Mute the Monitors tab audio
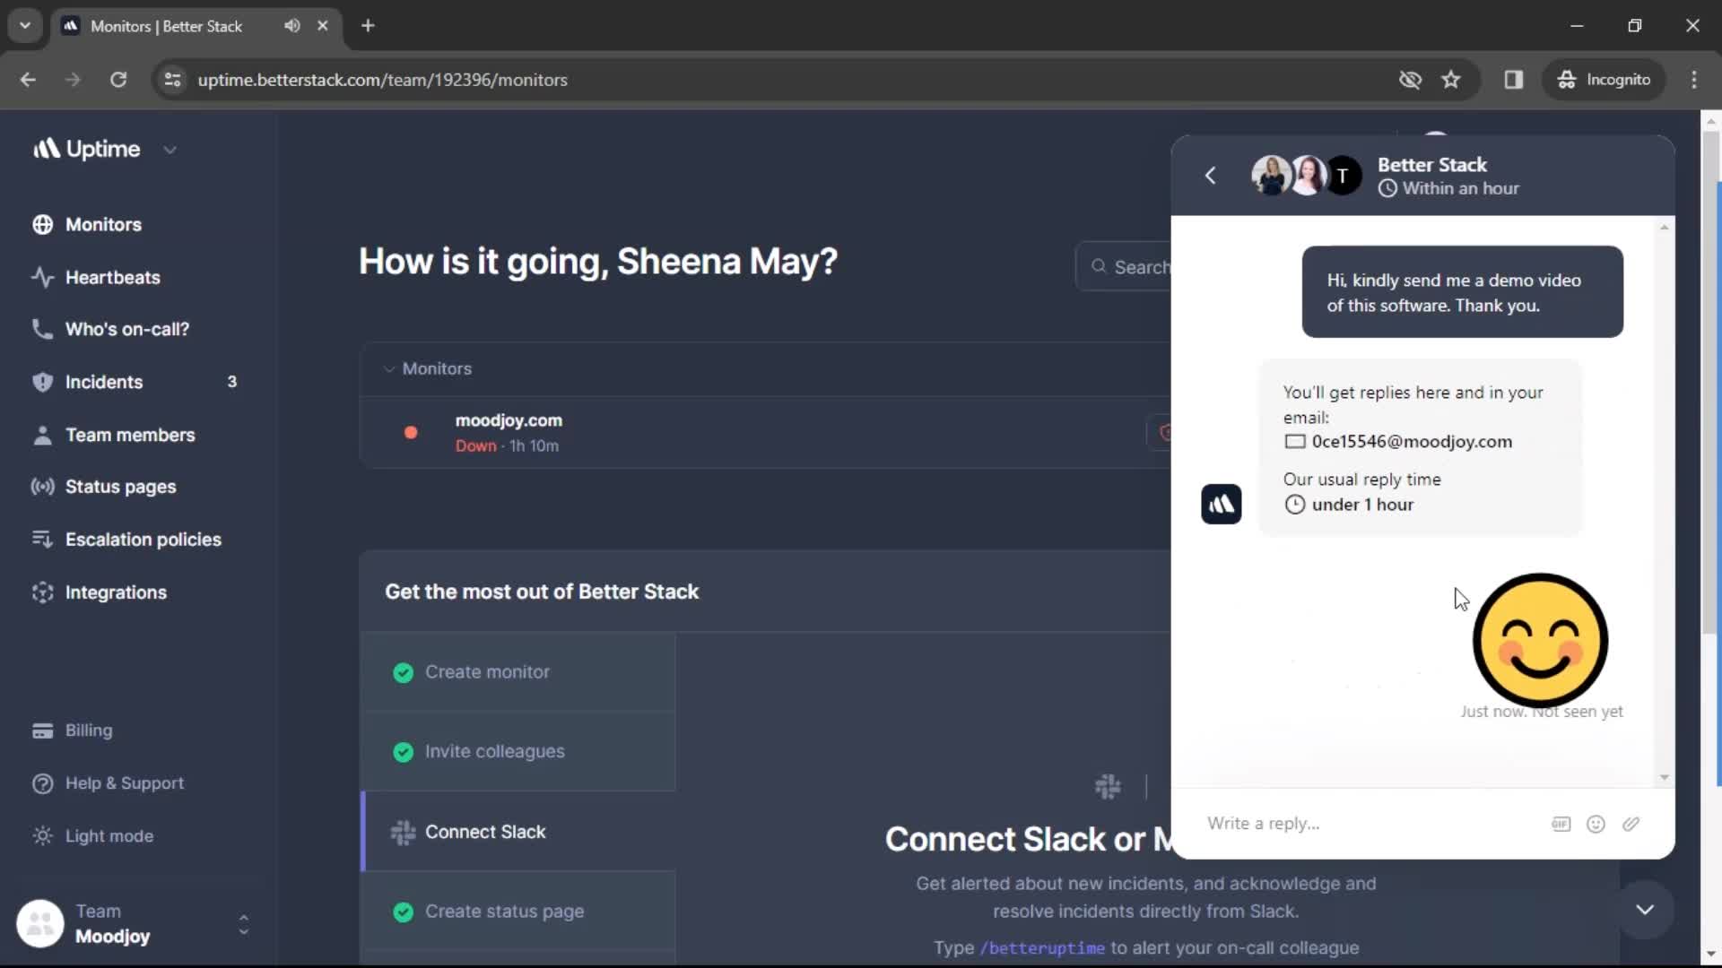Viewport: 1722px width, 968px height. coord(292,26)
